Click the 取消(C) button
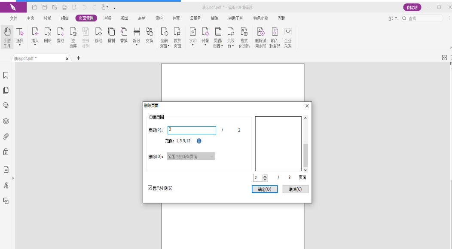The image size is (452, 249). point(295,189)
